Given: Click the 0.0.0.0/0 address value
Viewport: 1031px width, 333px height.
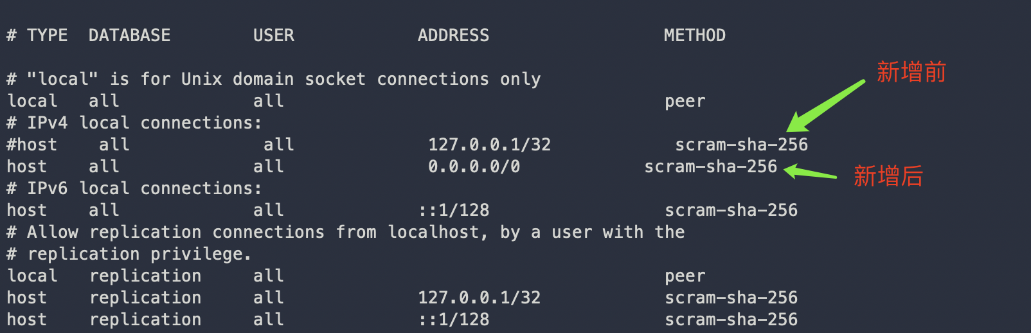Looking at the screenshot, I should tap(474, 166).
